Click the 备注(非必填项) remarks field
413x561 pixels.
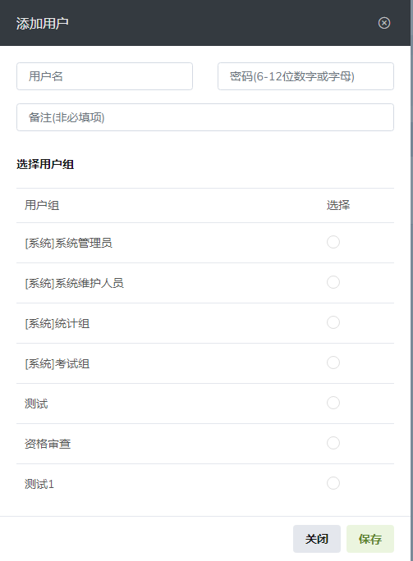(x=205, y=117)
